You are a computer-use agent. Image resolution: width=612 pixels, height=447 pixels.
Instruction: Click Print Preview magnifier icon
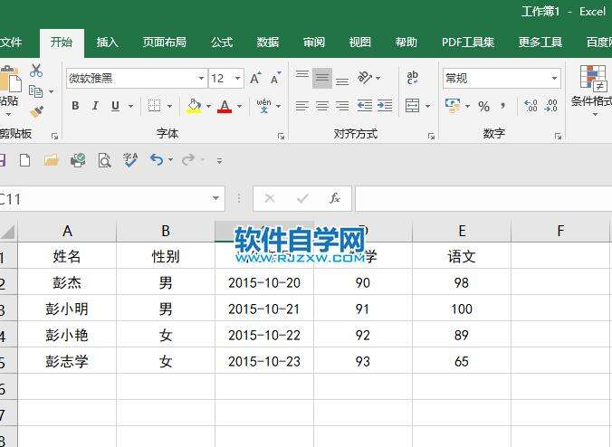(x=104, y=160)
